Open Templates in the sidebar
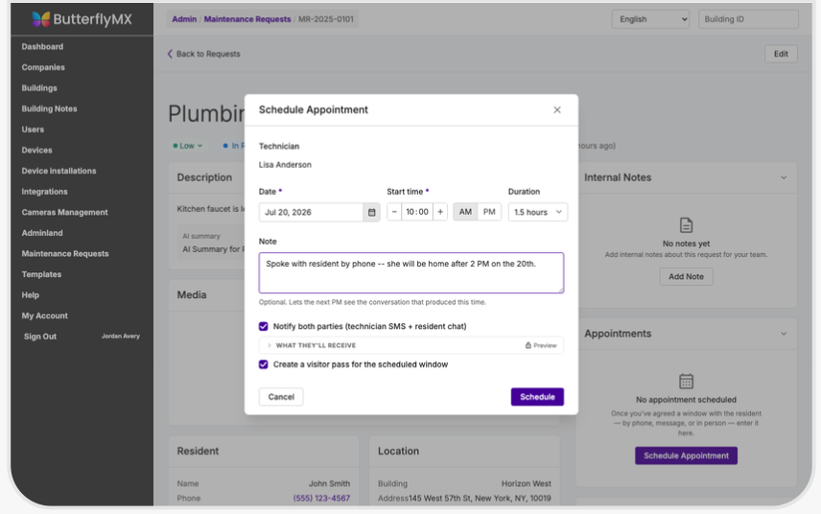821x514 pixels. pos(41,274)
